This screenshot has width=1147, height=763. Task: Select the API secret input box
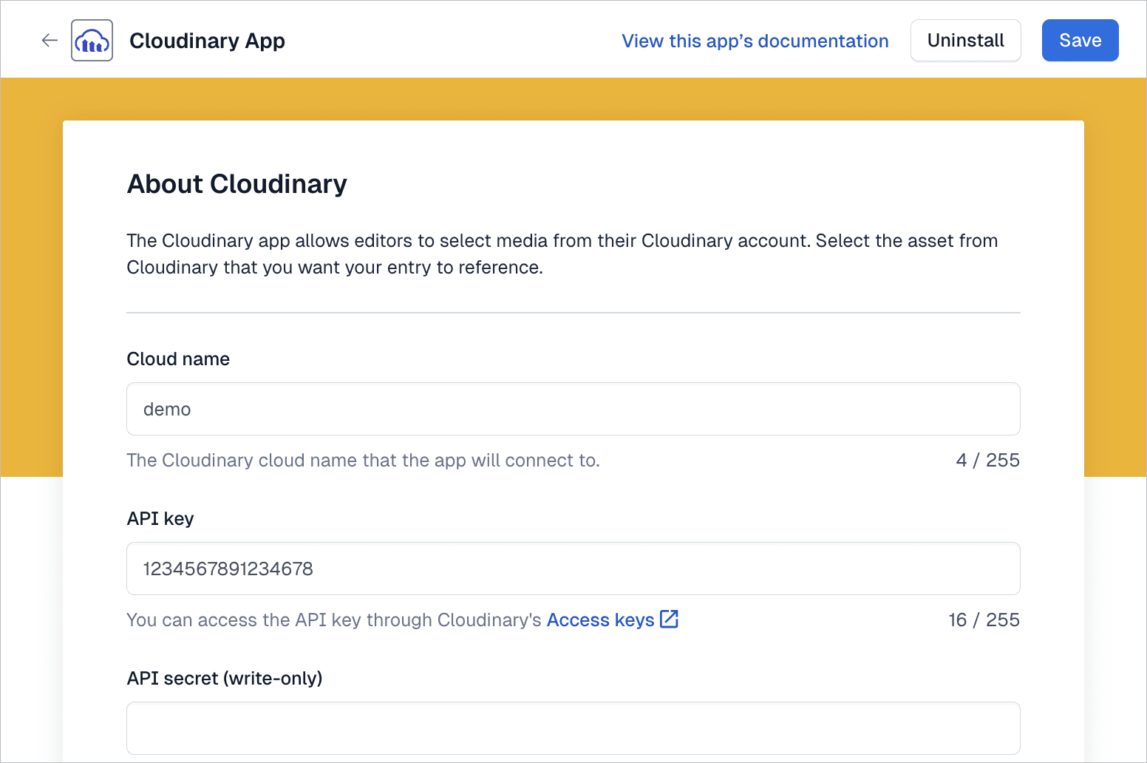coord(573,728)
